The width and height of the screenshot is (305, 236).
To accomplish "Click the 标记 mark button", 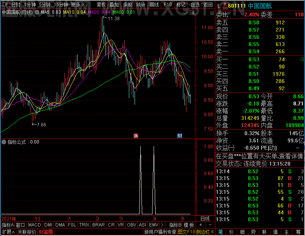I will (181, 5).
